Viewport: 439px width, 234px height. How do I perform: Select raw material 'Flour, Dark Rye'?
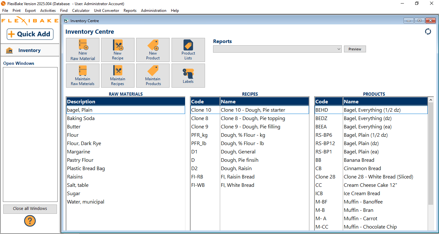pyautogui.click(x=126, y=143)
